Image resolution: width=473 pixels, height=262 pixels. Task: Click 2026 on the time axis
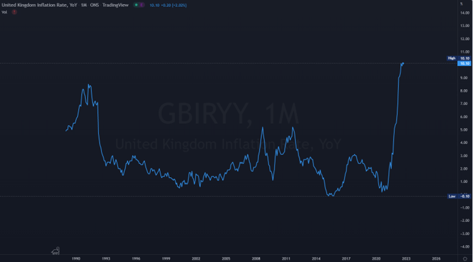pos(436,259)
